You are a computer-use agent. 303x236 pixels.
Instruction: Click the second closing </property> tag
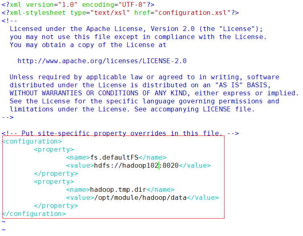click(x=56, y=206)
